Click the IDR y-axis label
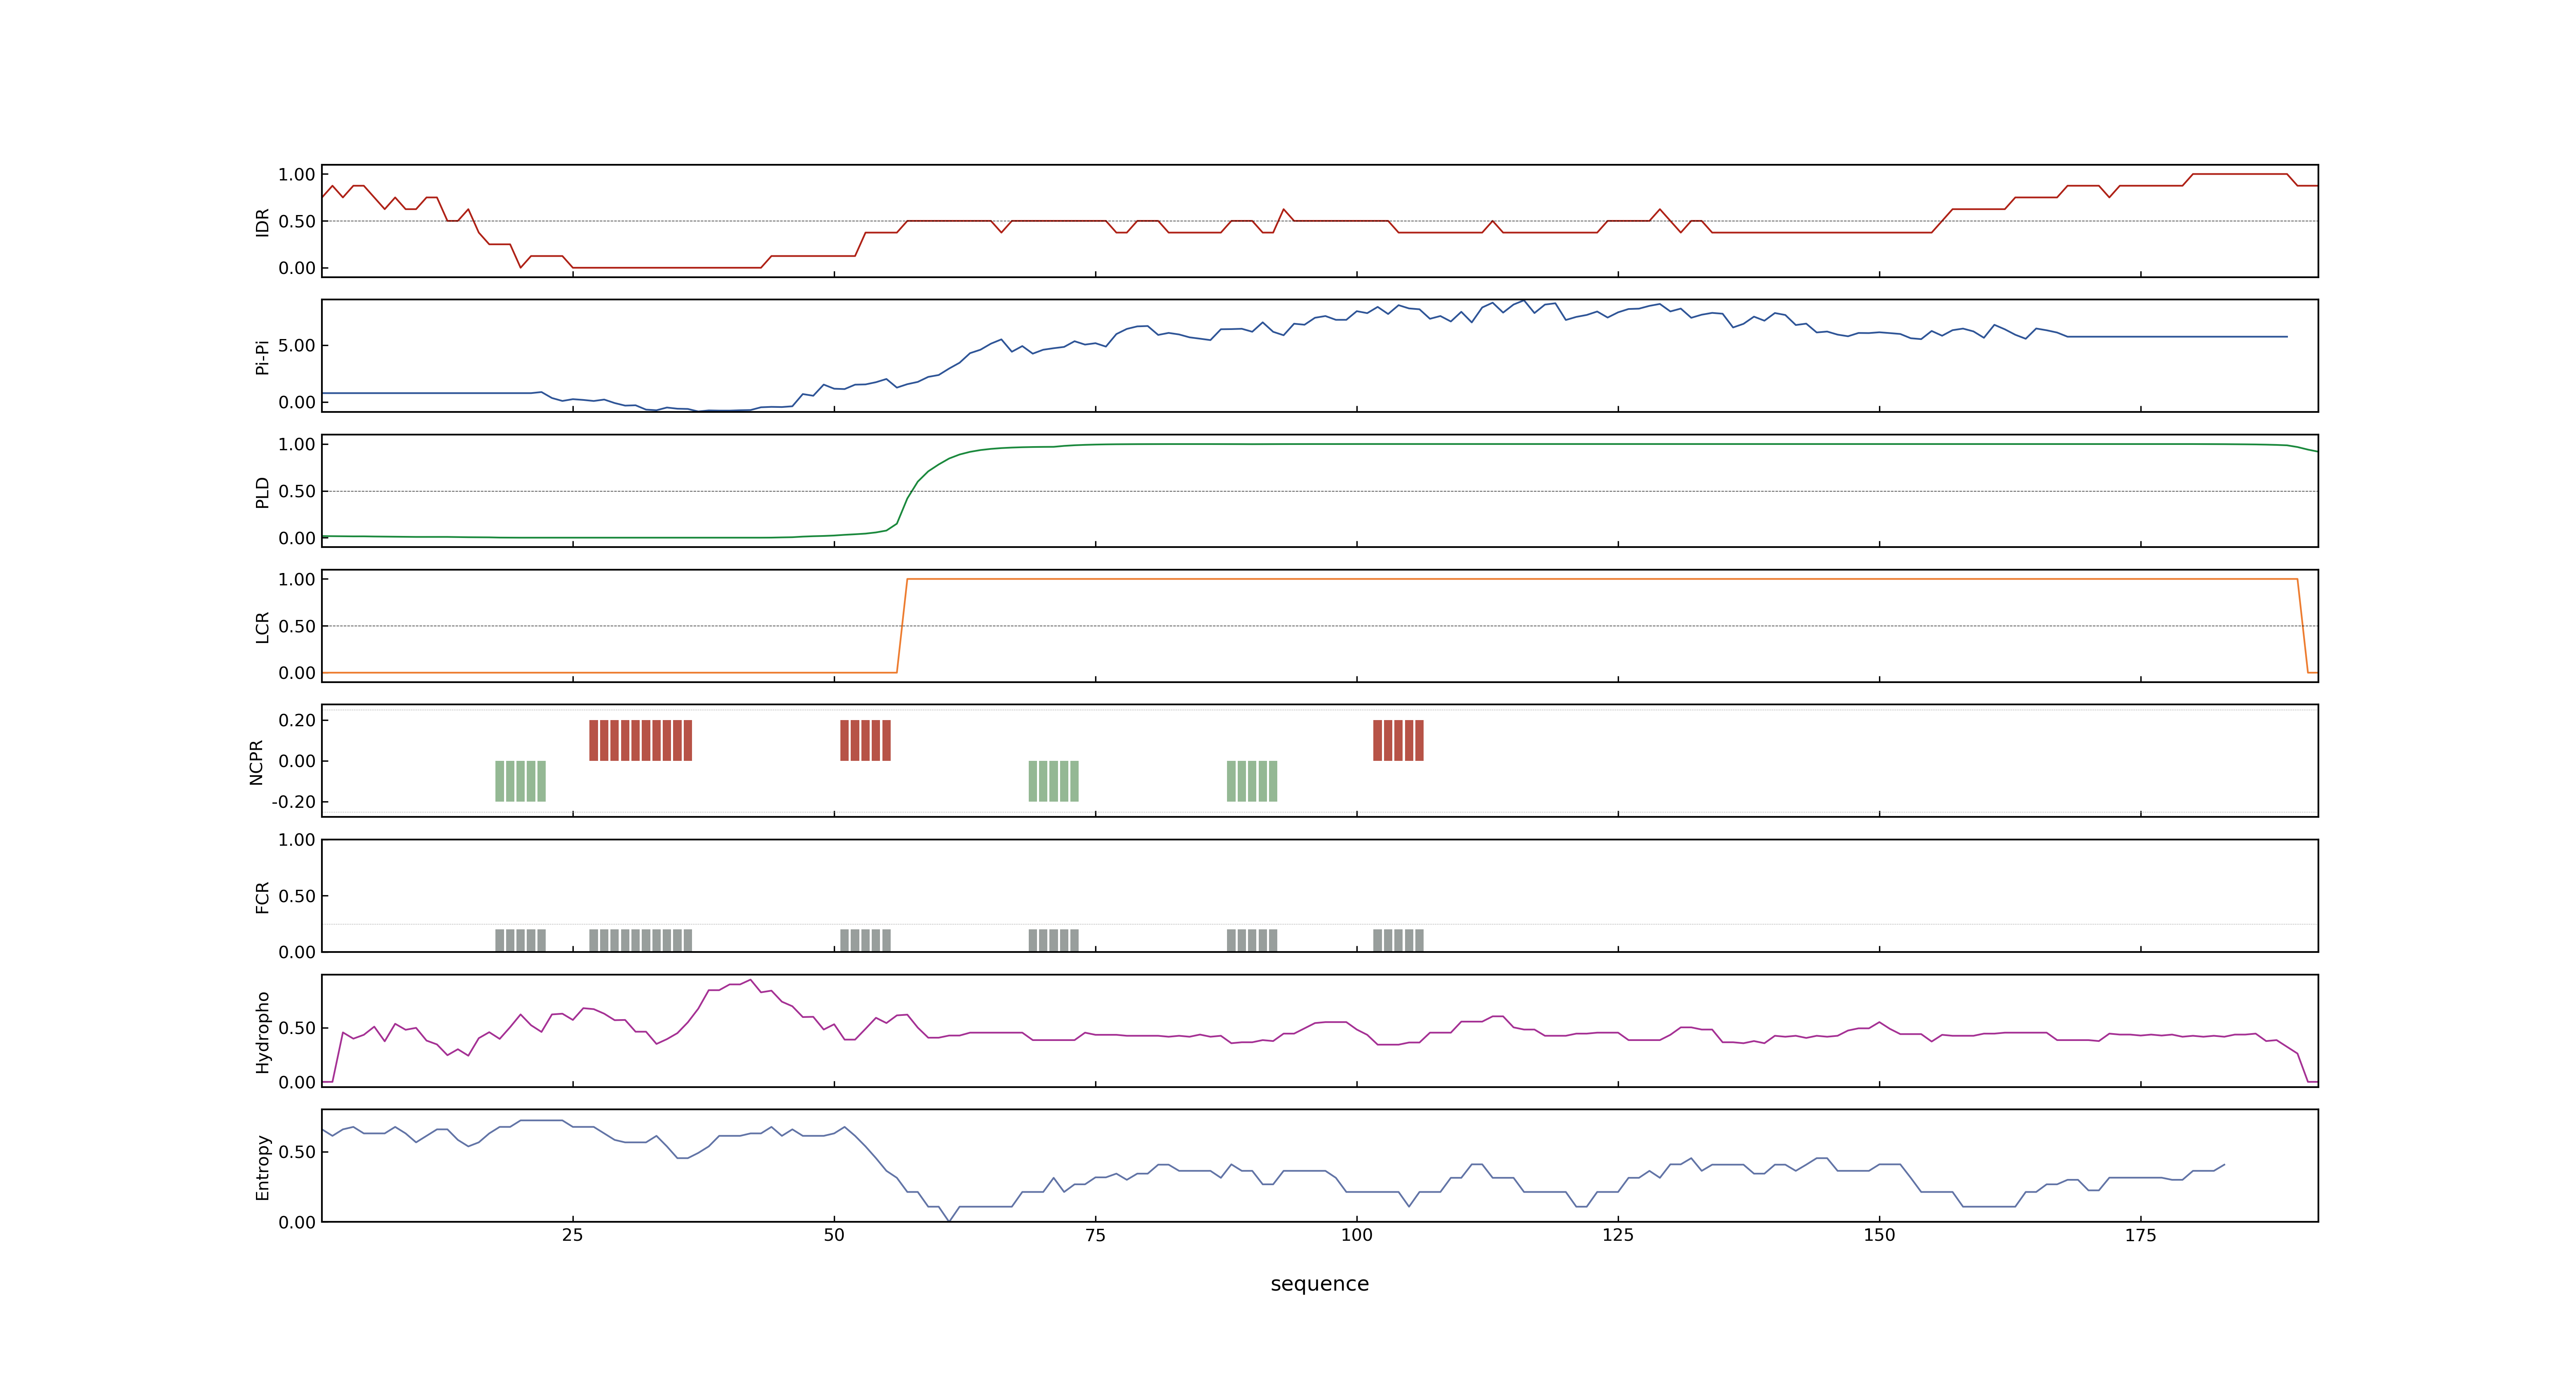This screenshot has width=2576, height=1373. pos(262,222)
